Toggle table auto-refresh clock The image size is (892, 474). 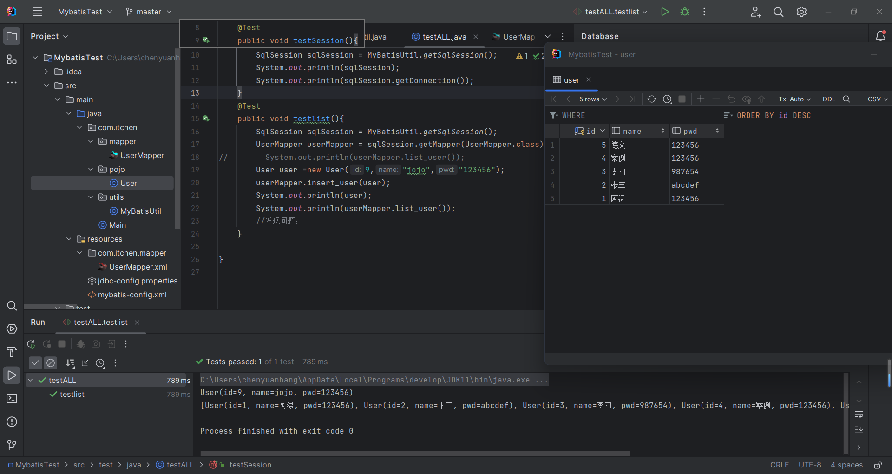tap(667, 99)
